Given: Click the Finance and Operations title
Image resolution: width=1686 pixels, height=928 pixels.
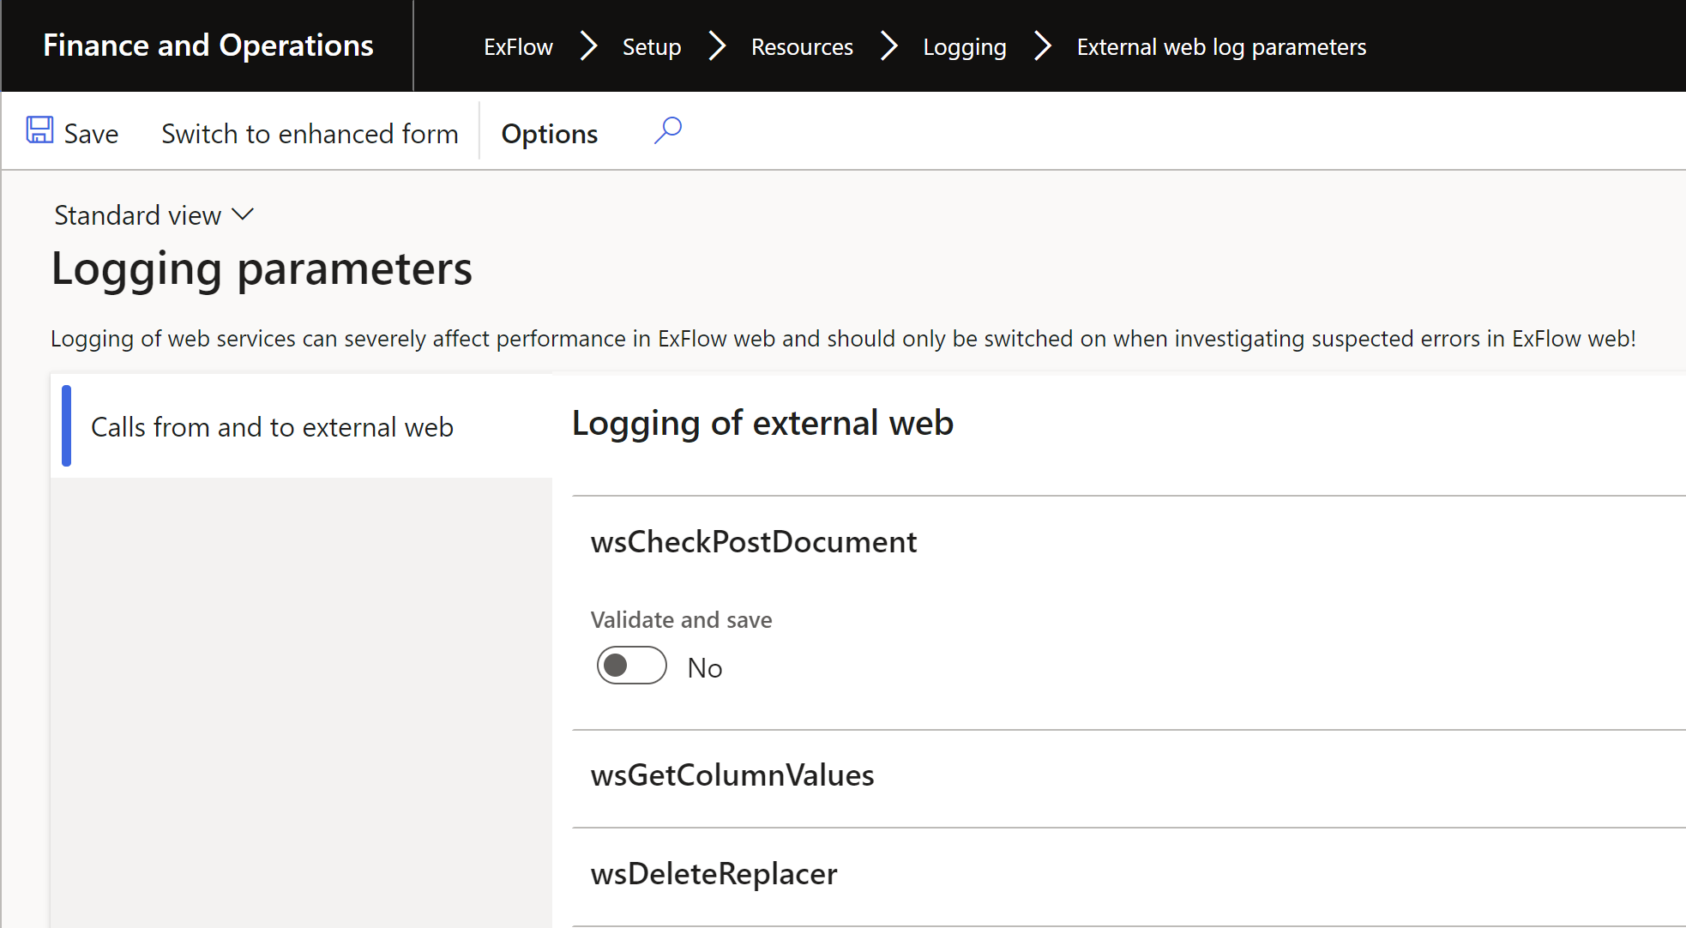Looking at the screenshot, I should 208,45.
